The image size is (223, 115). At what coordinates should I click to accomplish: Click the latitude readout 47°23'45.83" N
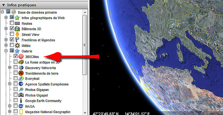point(105,114)
